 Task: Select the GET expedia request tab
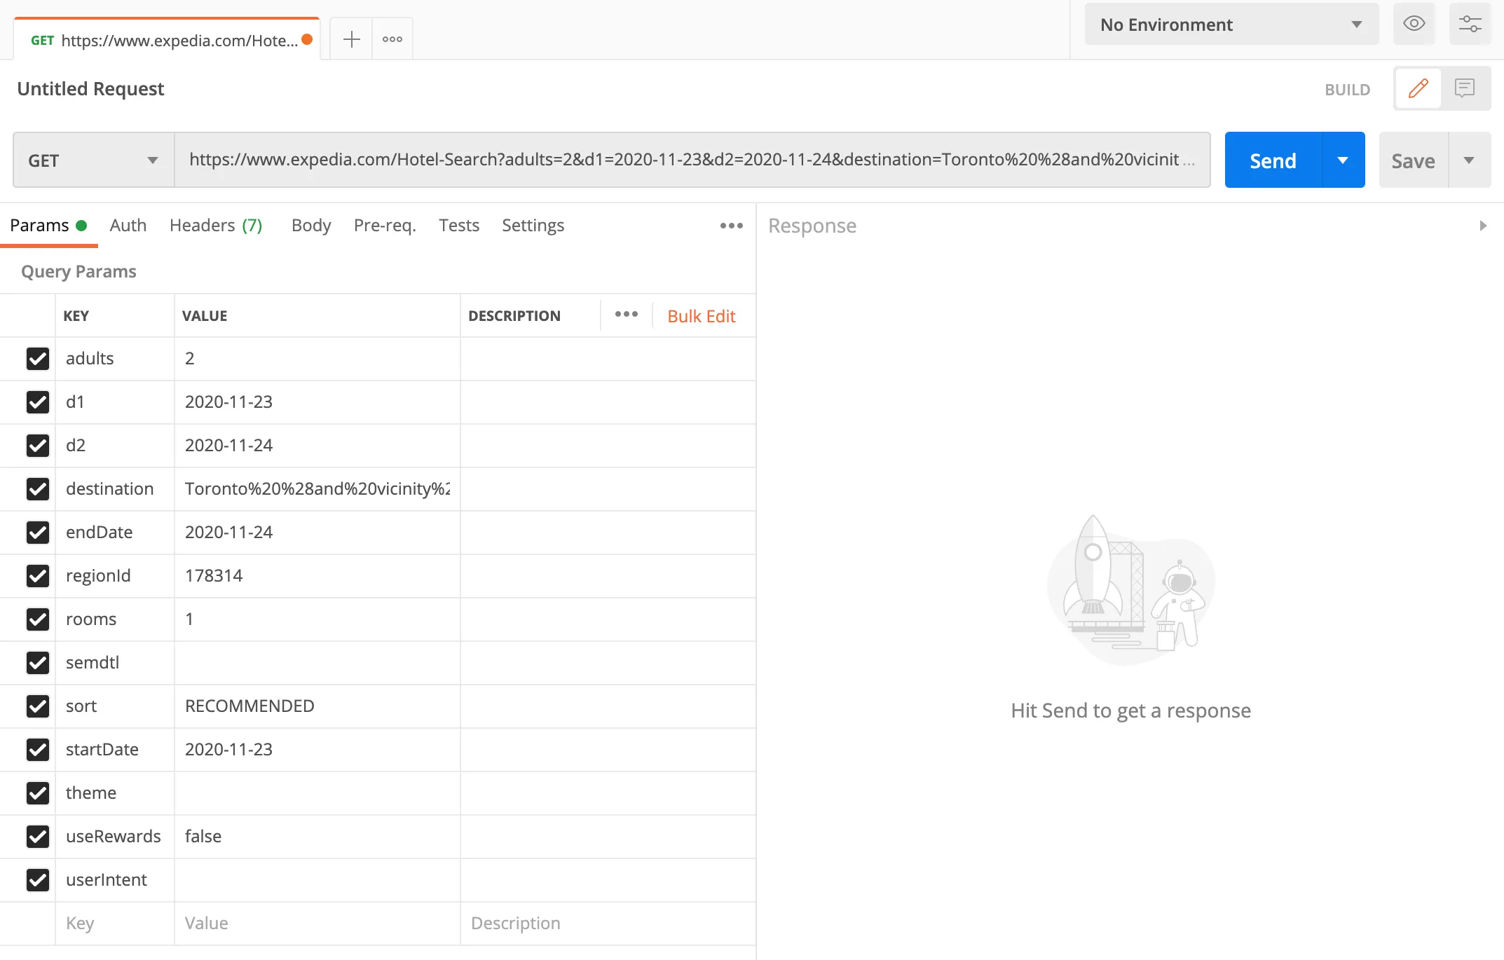167,39
